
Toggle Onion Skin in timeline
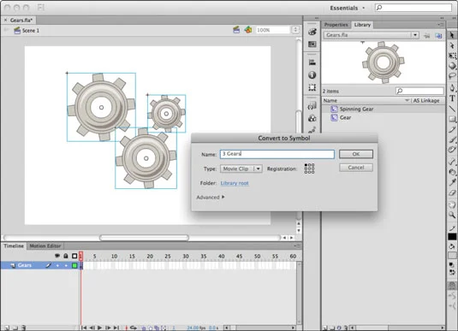[x=144, y=328]
